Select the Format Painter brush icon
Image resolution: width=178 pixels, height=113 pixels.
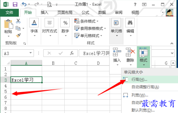18,35
